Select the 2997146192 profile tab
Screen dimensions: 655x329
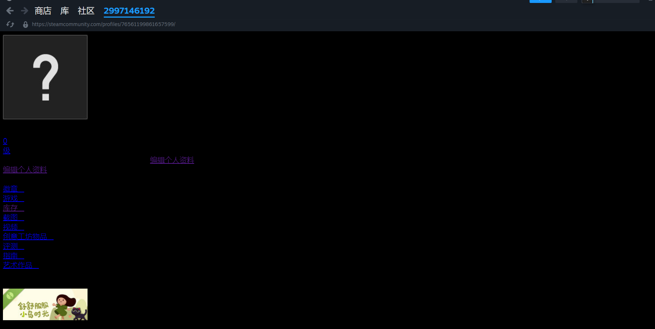[x=129, y=11]
